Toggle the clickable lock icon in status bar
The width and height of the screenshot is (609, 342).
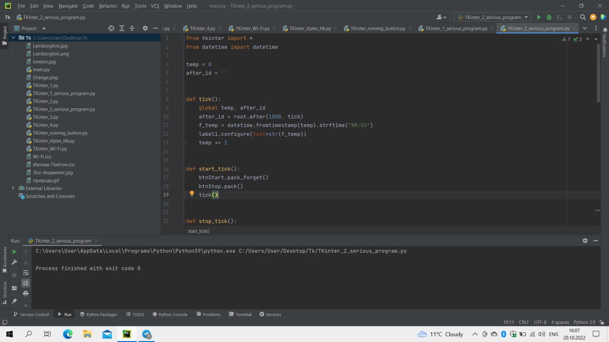pos(601,322)
